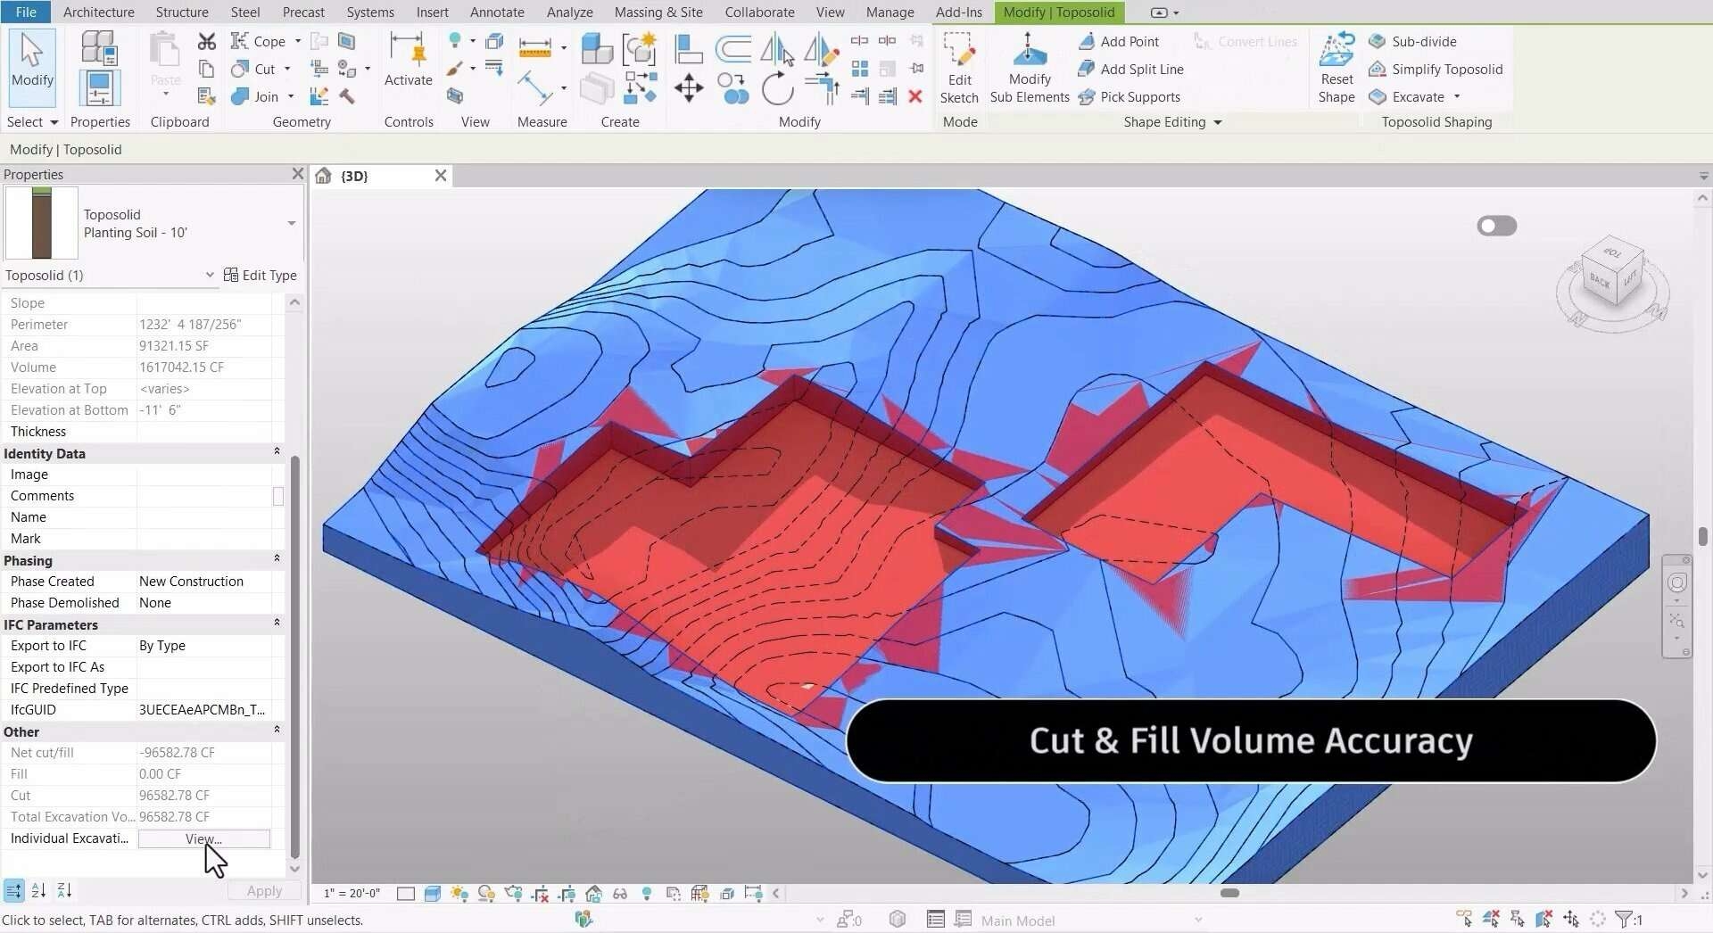Toggle Sun Path in the view control bar
1713x933 pixels.
(459, 893)
